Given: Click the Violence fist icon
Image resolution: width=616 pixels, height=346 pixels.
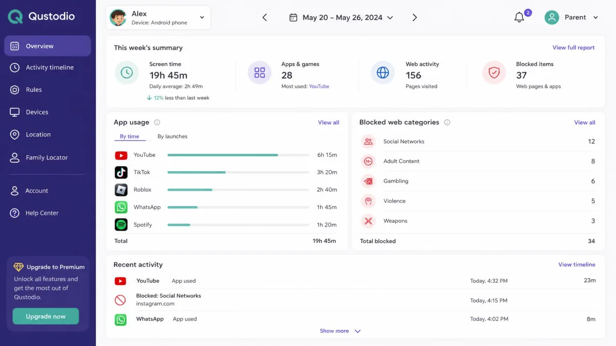Looking at the screenshot, I should click(368, 201).
